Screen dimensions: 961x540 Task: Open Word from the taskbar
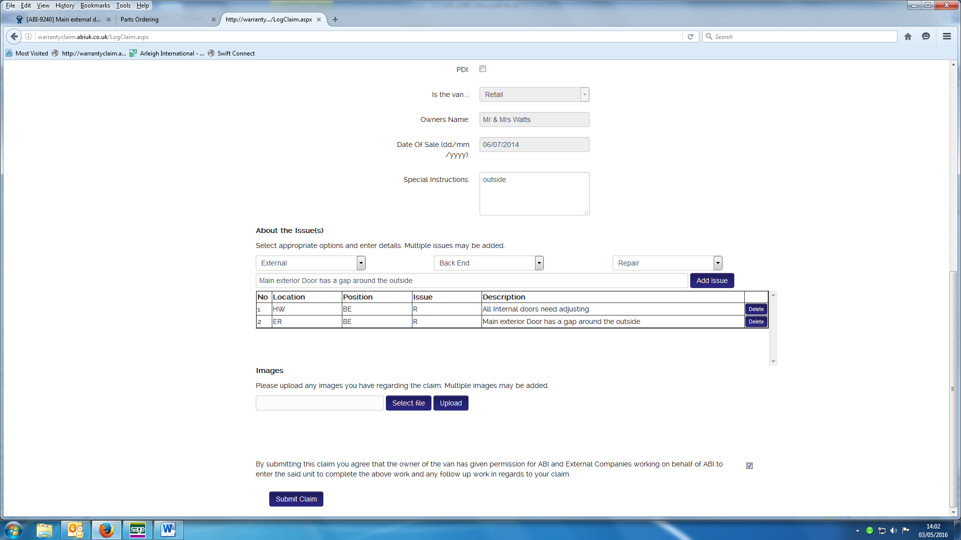pos(168,529)
